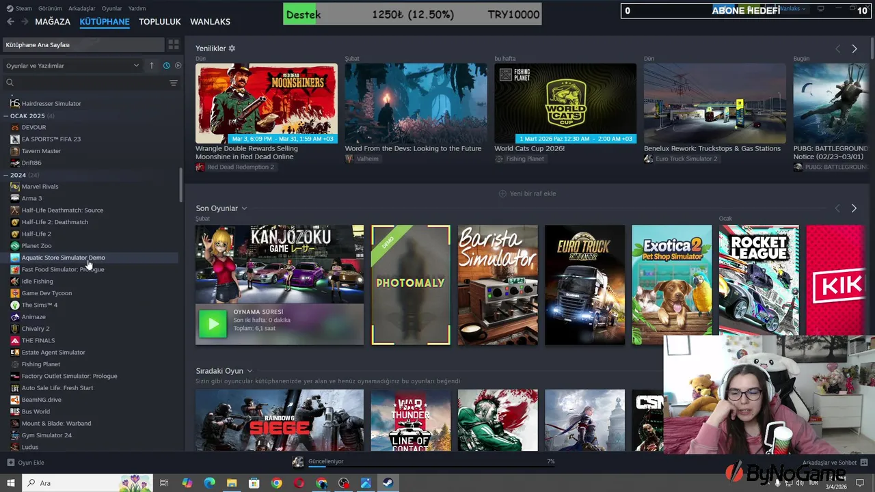Open the Rocket League tile
875x492 pixels.
click(x=759, y=280)
